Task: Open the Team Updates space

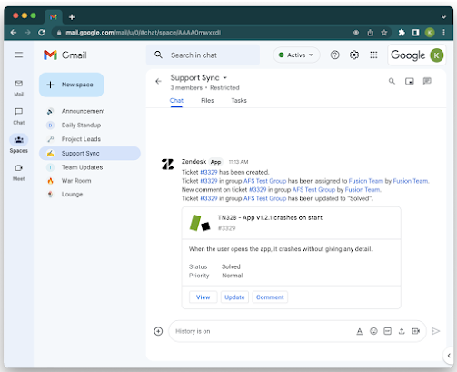Action: coord(90,167)
